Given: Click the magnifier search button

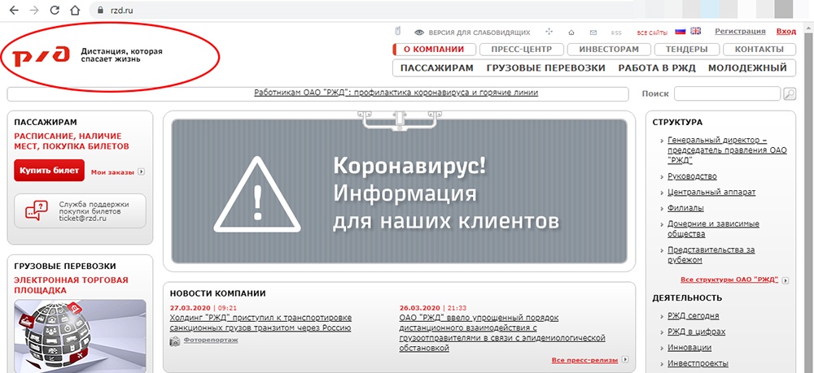Looking at the screenshot, I should click(789, 93).
